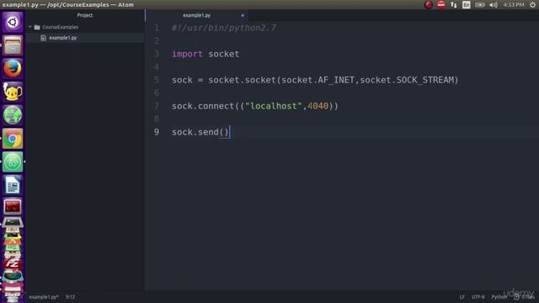Change line ending via LF in status bar
The image size is (539, 303).
(462, 297)
